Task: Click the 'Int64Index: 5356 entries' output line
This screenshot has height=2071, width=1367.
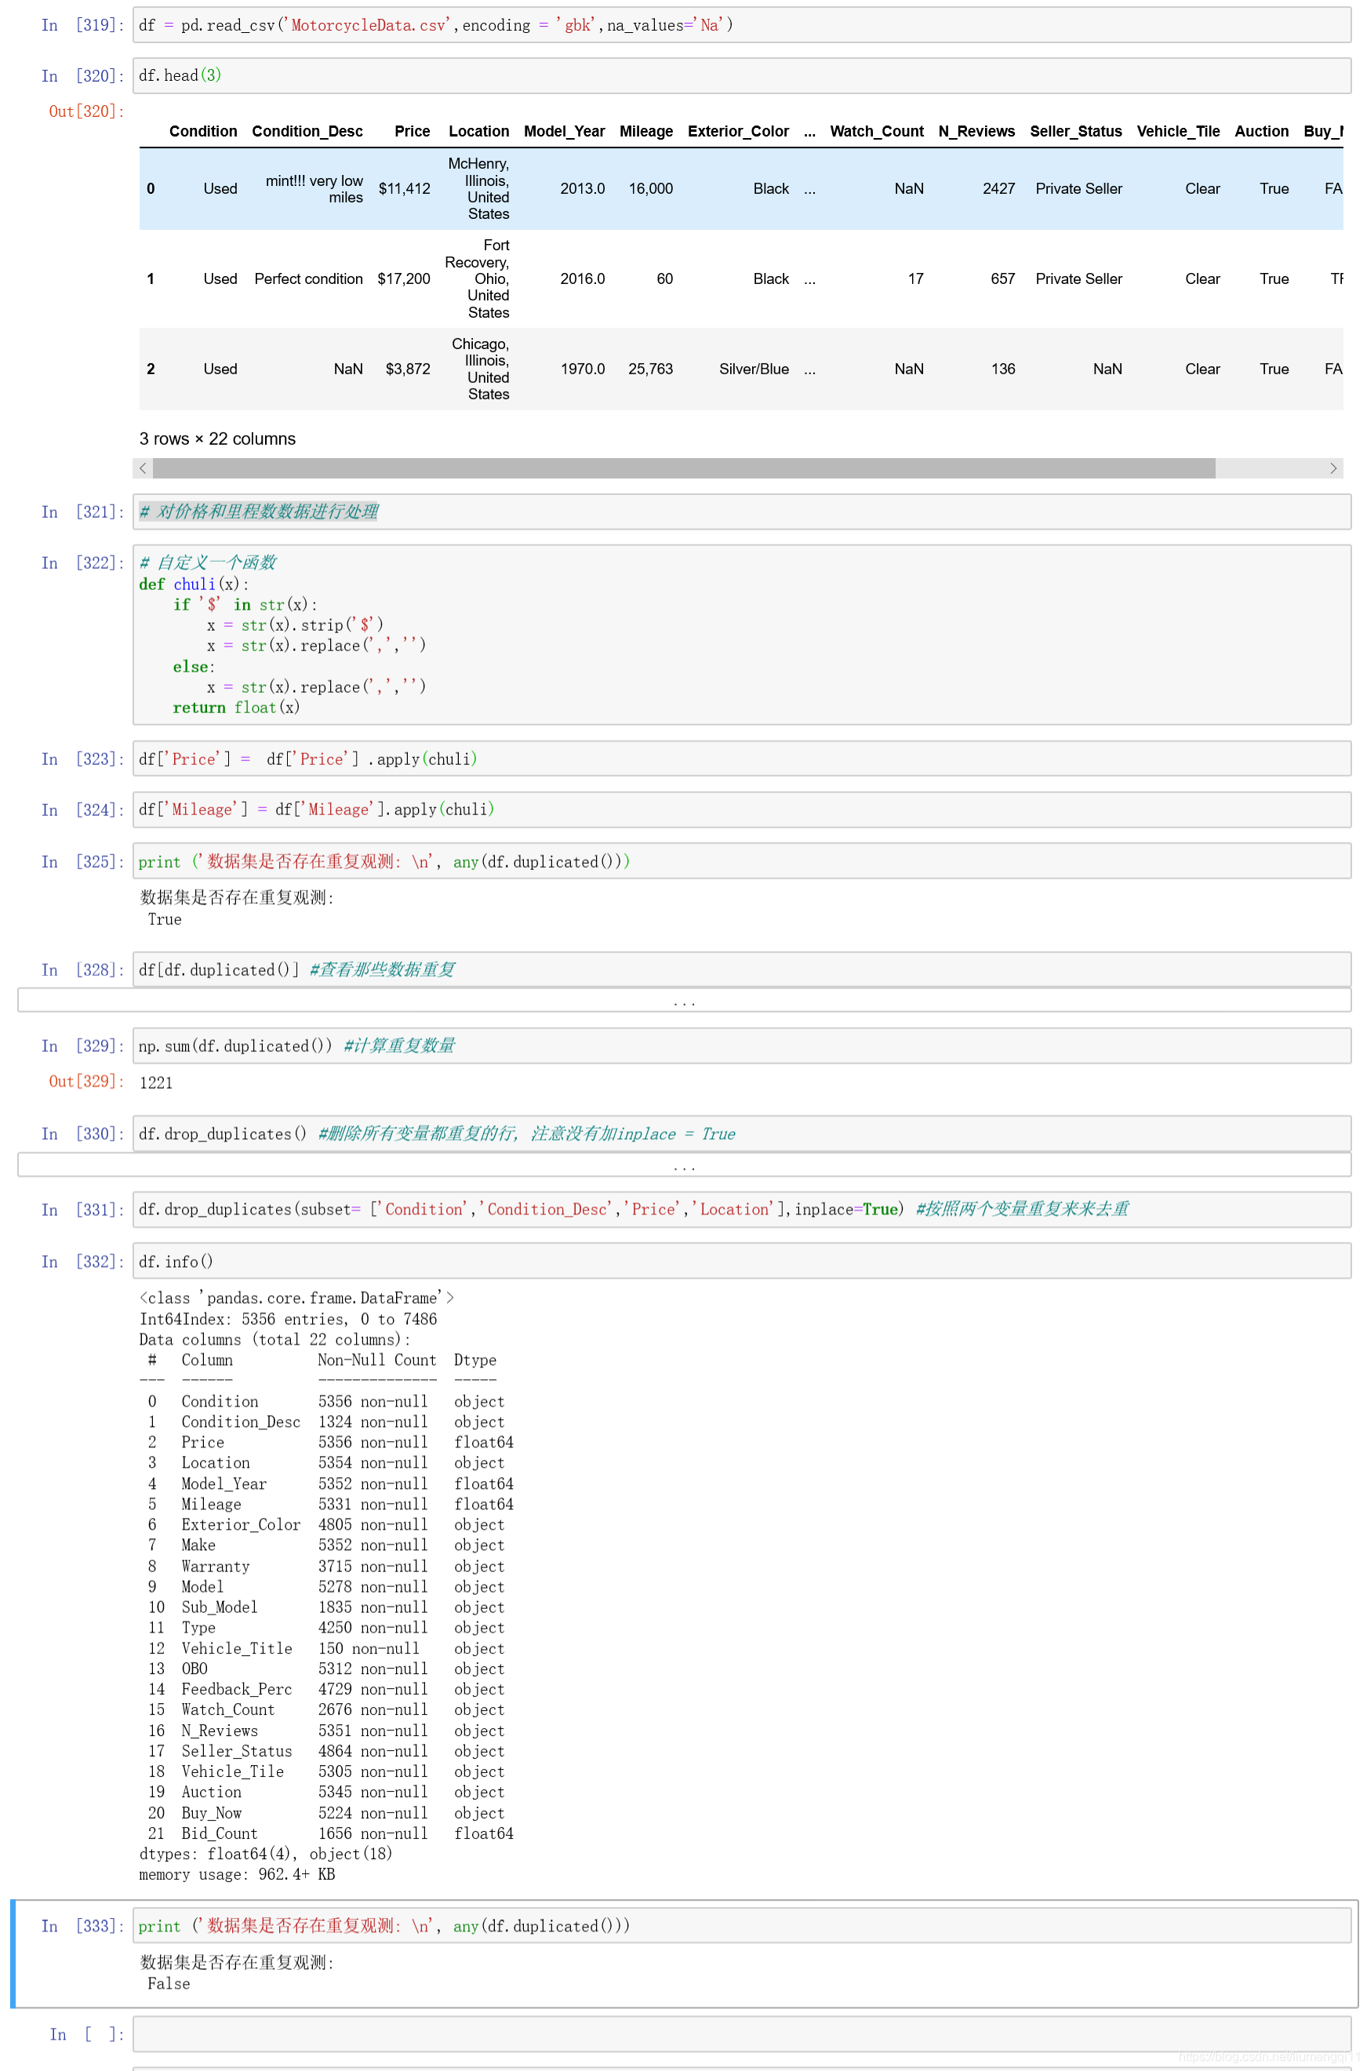Action: point(289,1319)
